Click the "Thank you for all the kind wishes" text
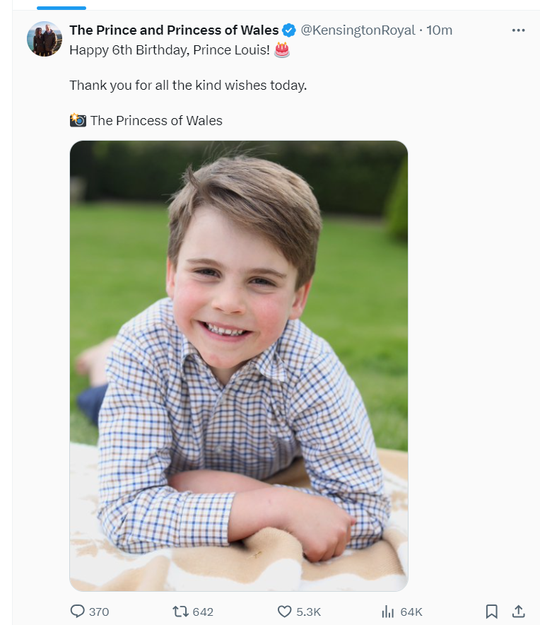The width and height of the screenshot is (540, 625). point(188,85)
